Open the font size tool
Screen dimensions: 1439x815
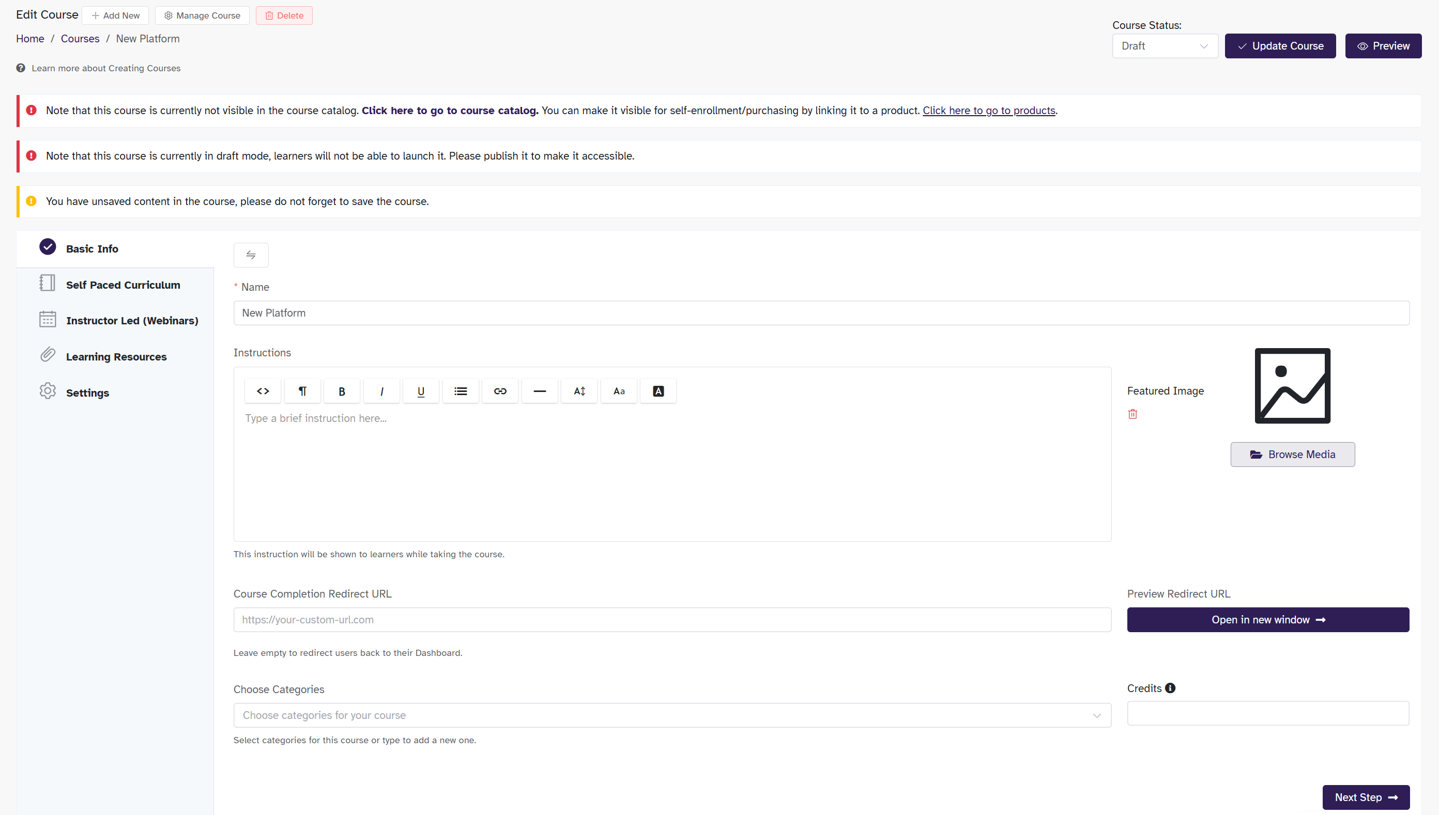tap(579, 390)
